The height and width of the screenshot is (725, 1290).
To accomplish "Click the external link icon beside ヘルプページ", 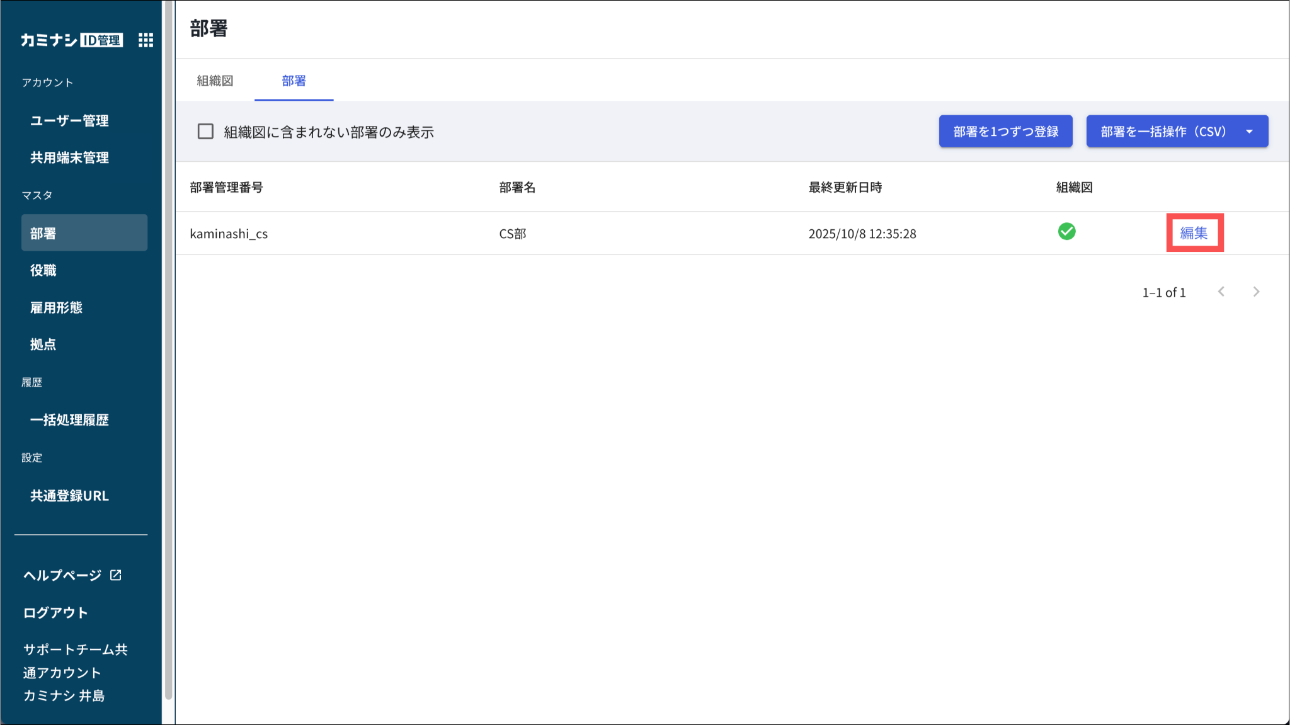I will pos(116,575).
